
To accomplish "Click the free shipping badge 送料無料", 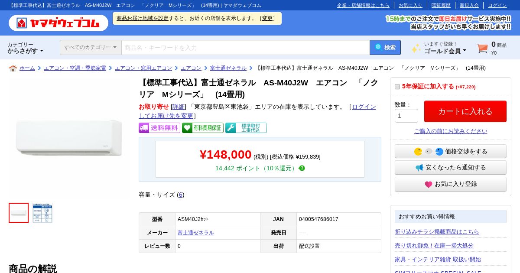I will coord(159,128).
